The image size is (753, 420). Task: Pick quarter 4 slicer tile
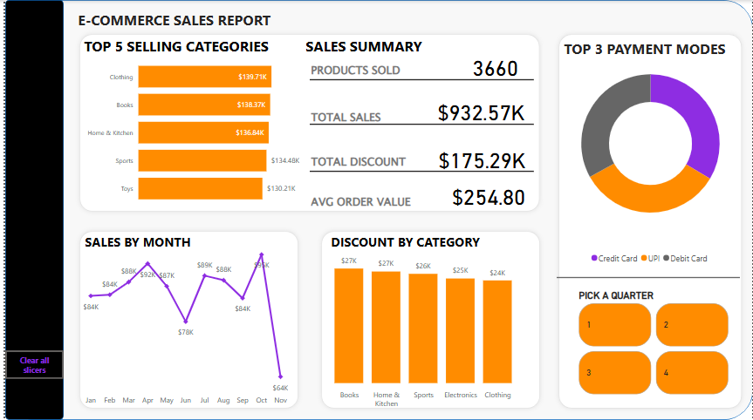point(691,372)
